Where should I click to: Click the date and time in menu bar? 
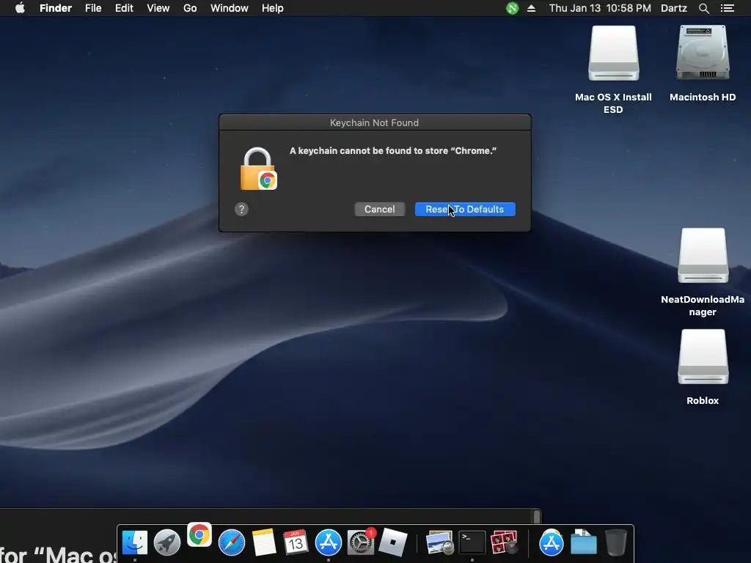[600, 8]
